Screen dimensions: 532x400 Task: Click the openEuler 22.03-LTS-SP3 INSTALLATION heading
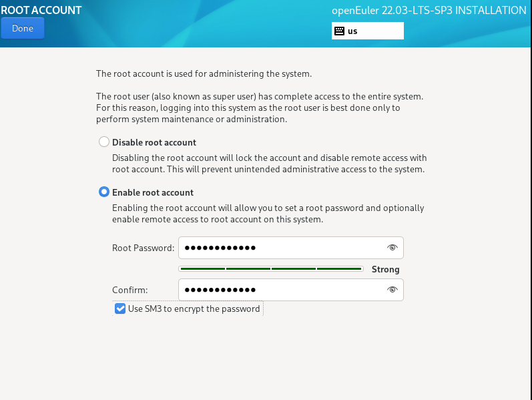pyautogui.click(x=429, y=11)
